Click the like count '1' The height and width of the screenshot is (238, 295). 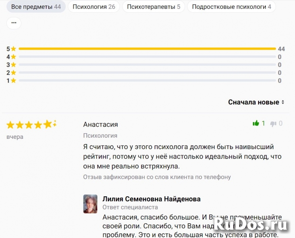click(263, 123)
